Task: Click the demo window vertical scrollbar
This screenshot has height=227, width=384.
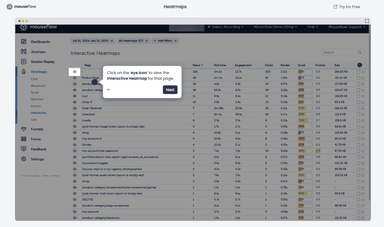Action: 369,113
